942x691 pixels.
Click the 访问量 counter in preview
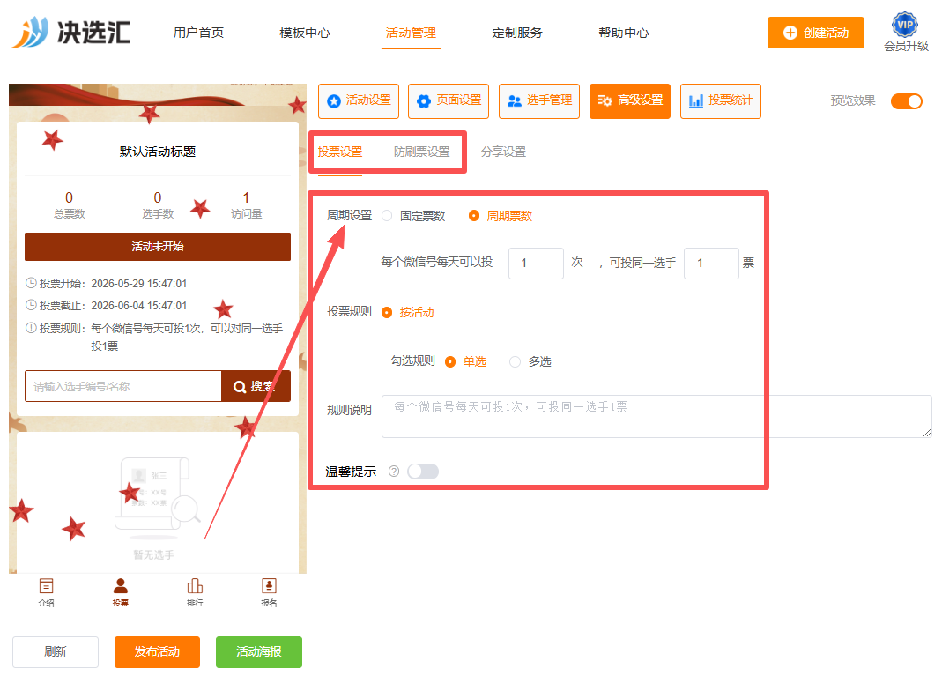(247, 204)
